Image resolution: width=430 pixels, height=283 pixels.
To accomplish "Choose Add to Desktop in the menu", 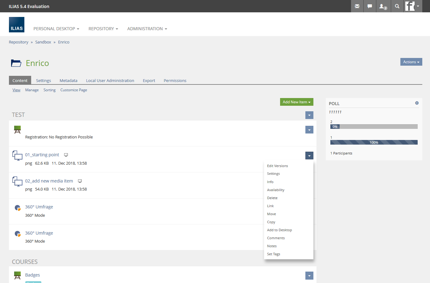I will [x=279, y=230].
